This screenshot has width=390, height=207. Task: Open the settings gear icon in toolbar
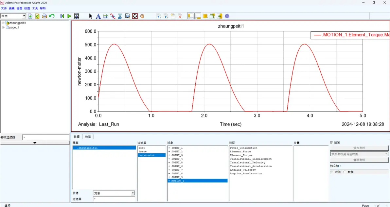(x=227, y=16)
